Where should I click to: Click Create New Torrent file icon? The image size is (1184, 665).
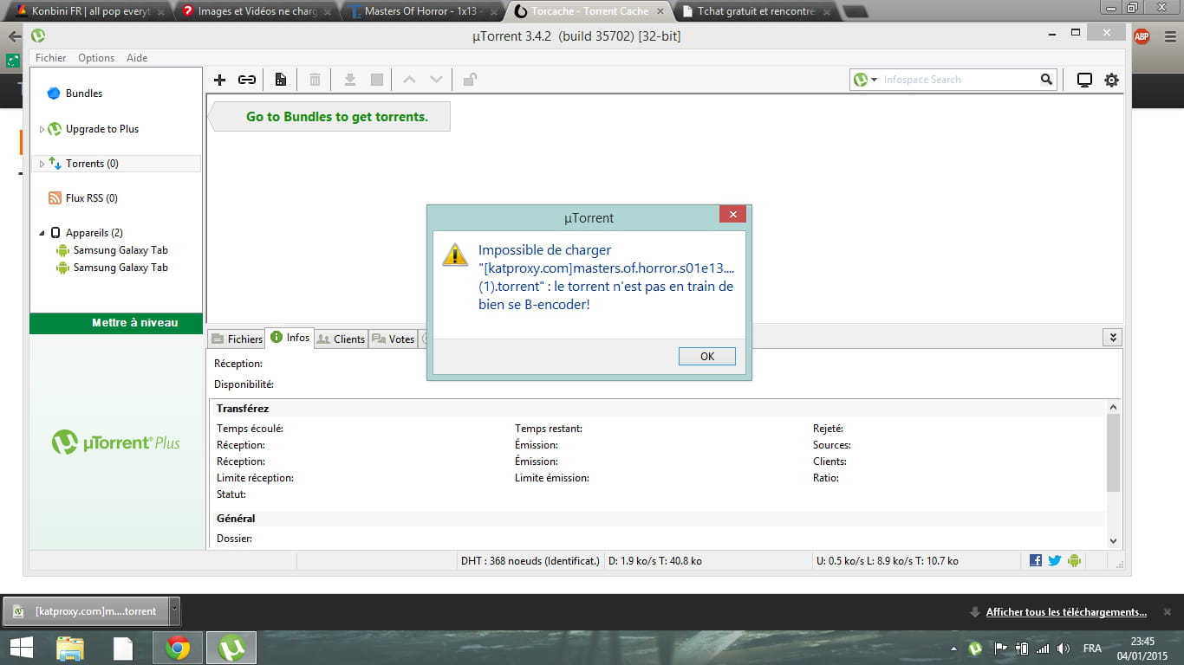coord(281,80)
